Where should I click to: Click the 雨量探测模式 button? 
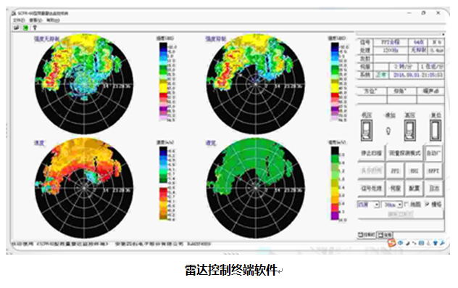point(404,153)
